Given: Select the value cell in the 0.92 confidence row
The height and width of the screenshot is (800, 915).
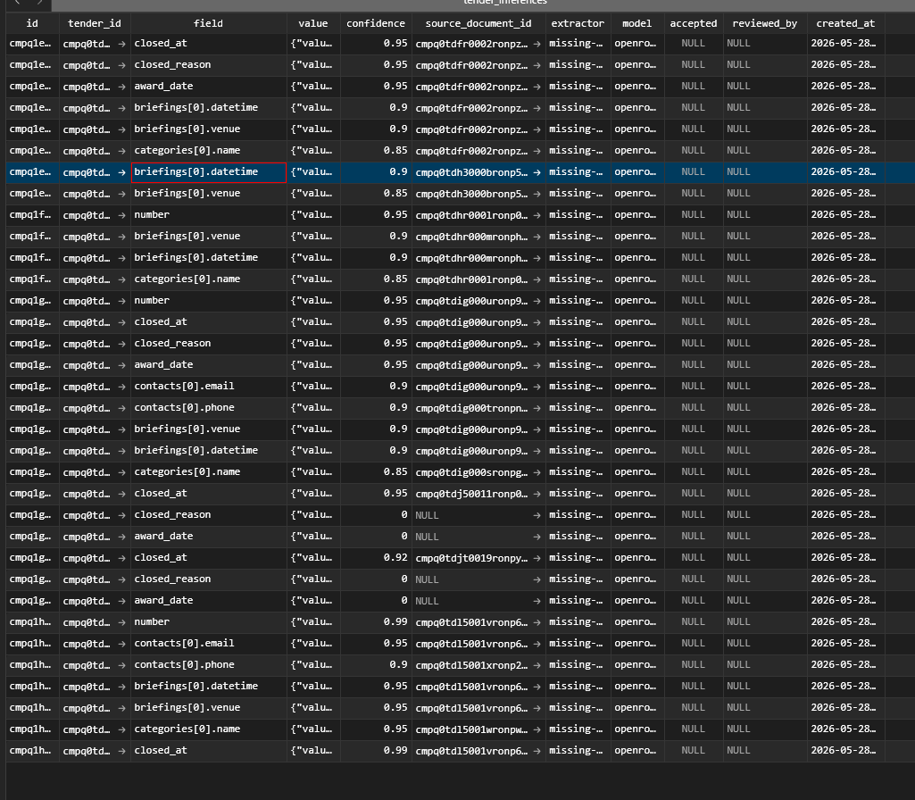Looking at the screenshot, I should click(313, 558).
